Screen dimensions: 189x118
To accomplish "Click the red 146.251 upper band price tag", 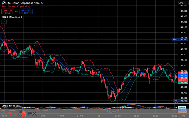I will pyautogui.click(x=183, y=73).
